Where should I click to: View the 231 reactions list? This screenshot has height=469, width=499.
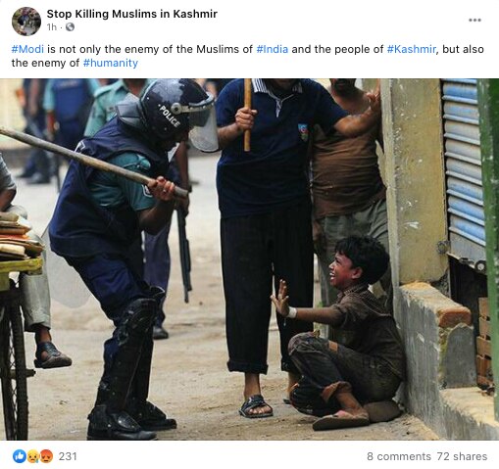point(68,456)
